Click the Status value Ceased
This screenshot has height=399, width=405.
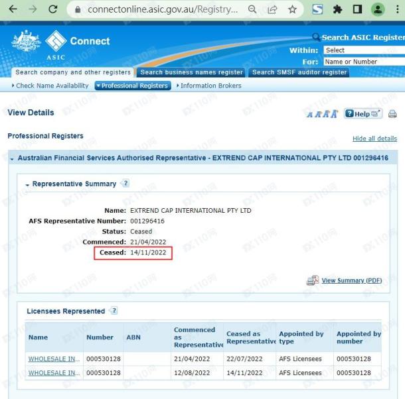tap(141, 231)
